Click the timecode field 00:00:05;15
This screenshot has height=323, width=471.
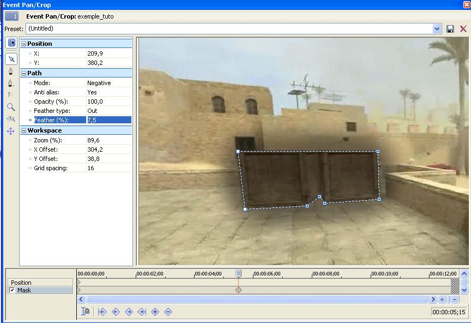point(449,312)
